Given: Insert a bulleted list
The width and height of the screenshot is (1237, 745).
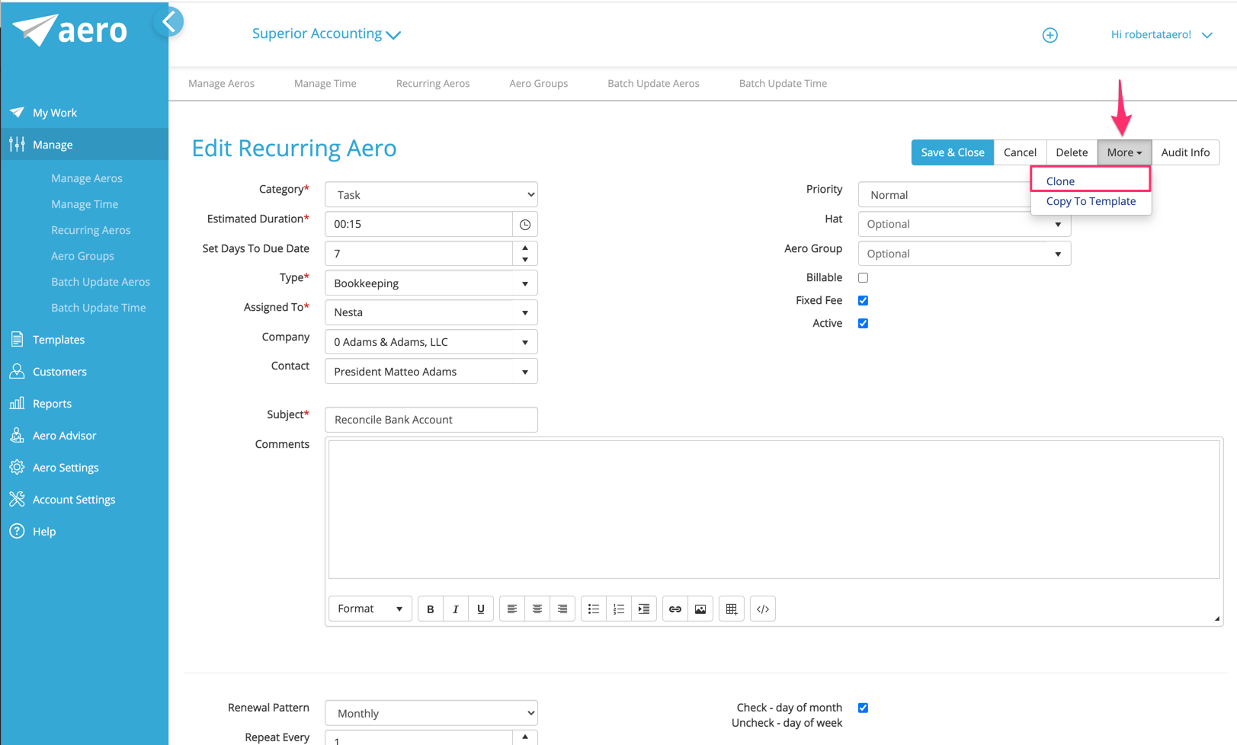Looking at the screenshot, I should pyautogui.click(x=594, y=609).
